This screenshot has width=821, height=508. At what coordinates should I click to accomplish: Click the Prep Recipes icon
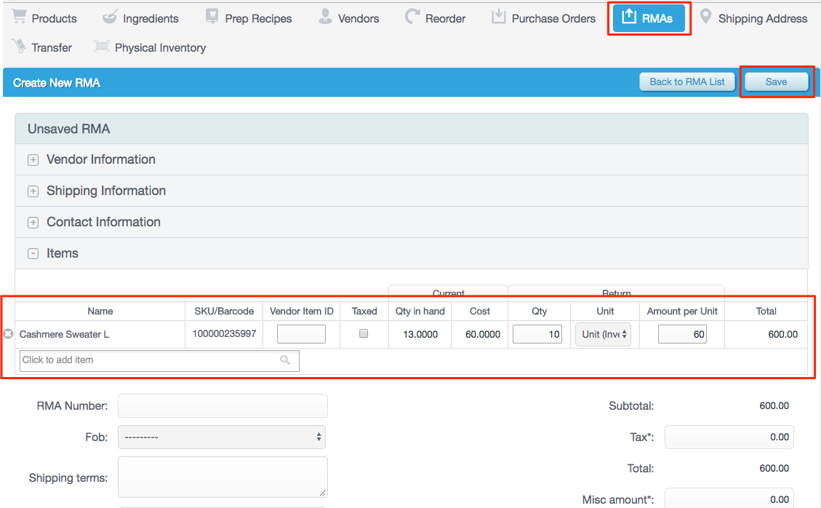click(212, 17)
